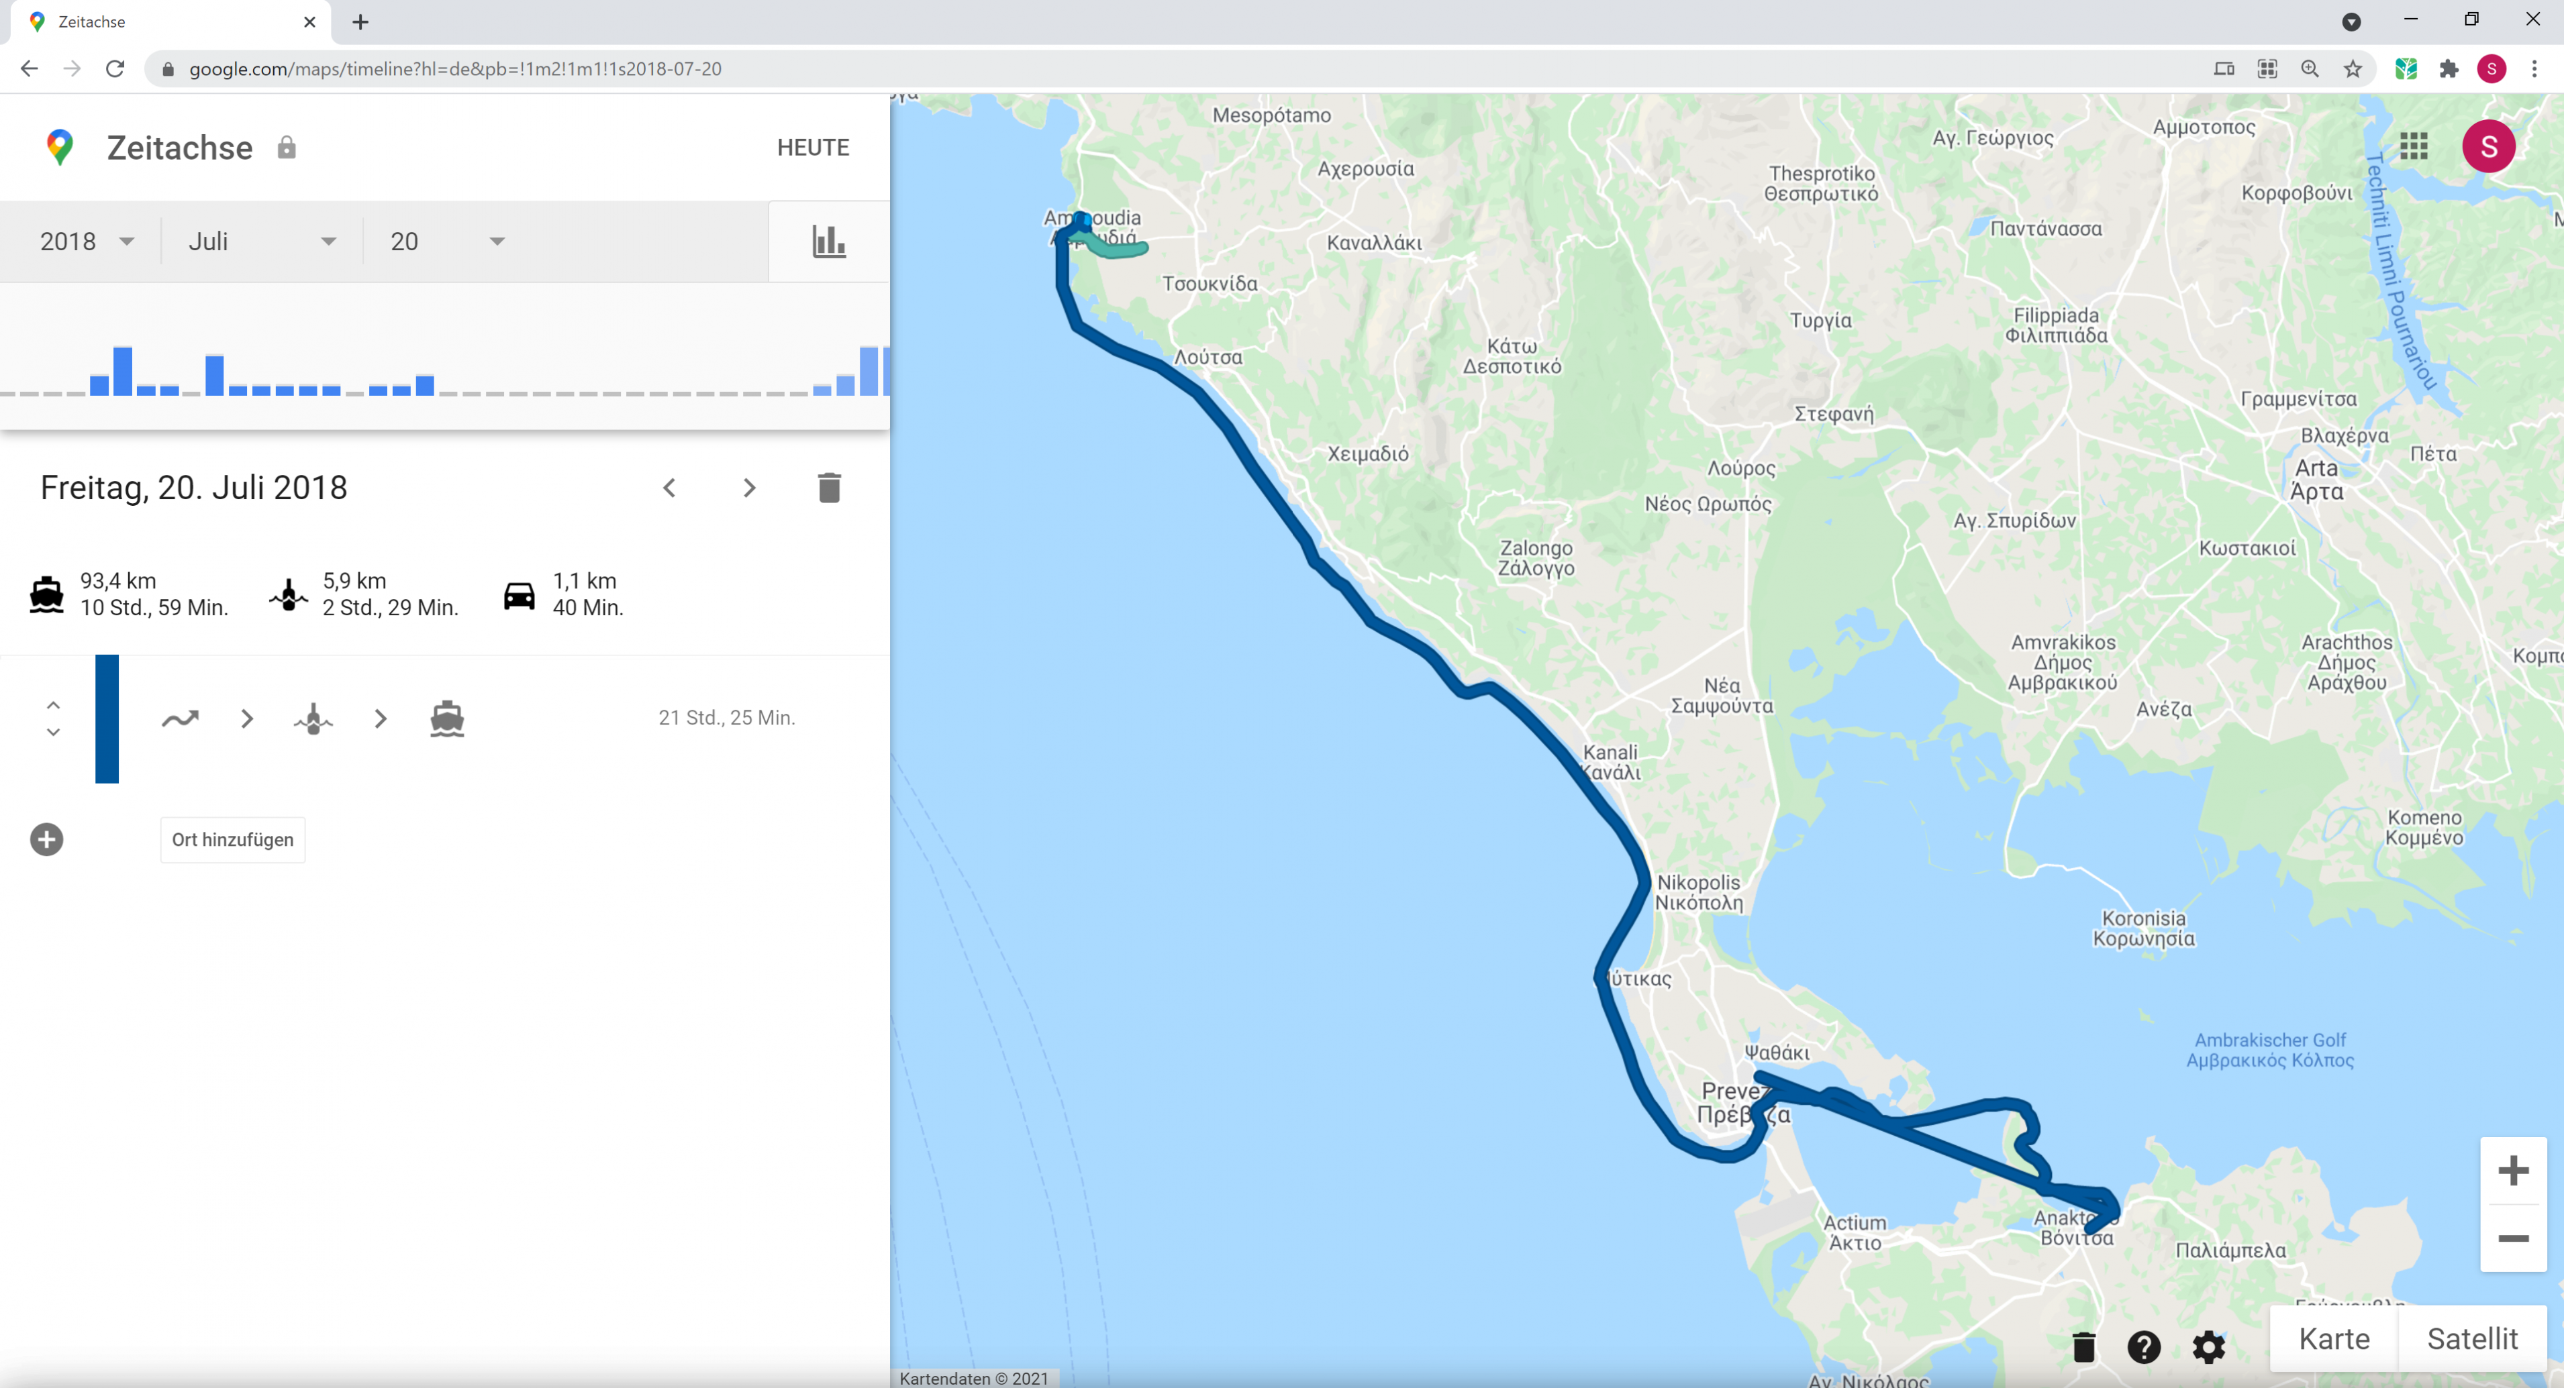The height and width of the screenshot is (1388, 2564).
Task: Click the add place plus icon
Action: [x=47, y=839]
